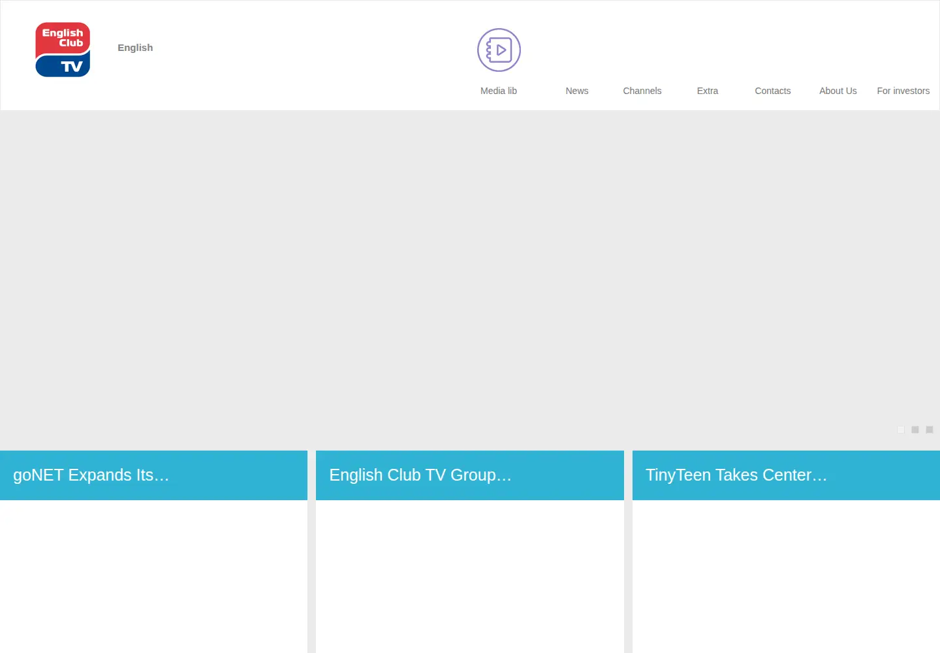Read the "English Club TV Group…" article

420,475
